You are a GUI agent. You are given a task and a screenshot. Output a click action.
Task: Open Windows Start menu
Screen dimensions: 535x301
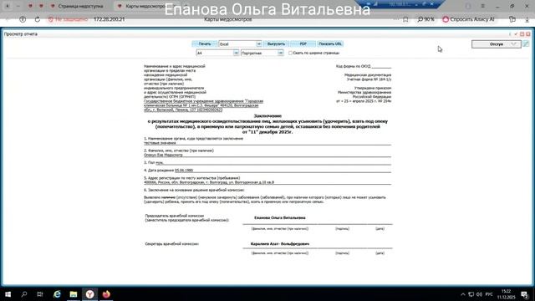[x=8, y=294]
